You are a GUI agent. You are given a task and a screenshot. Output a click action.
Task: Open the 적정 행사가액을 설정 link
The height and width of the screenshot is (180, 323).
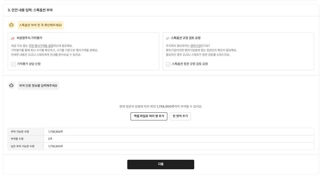pos(41,46)
